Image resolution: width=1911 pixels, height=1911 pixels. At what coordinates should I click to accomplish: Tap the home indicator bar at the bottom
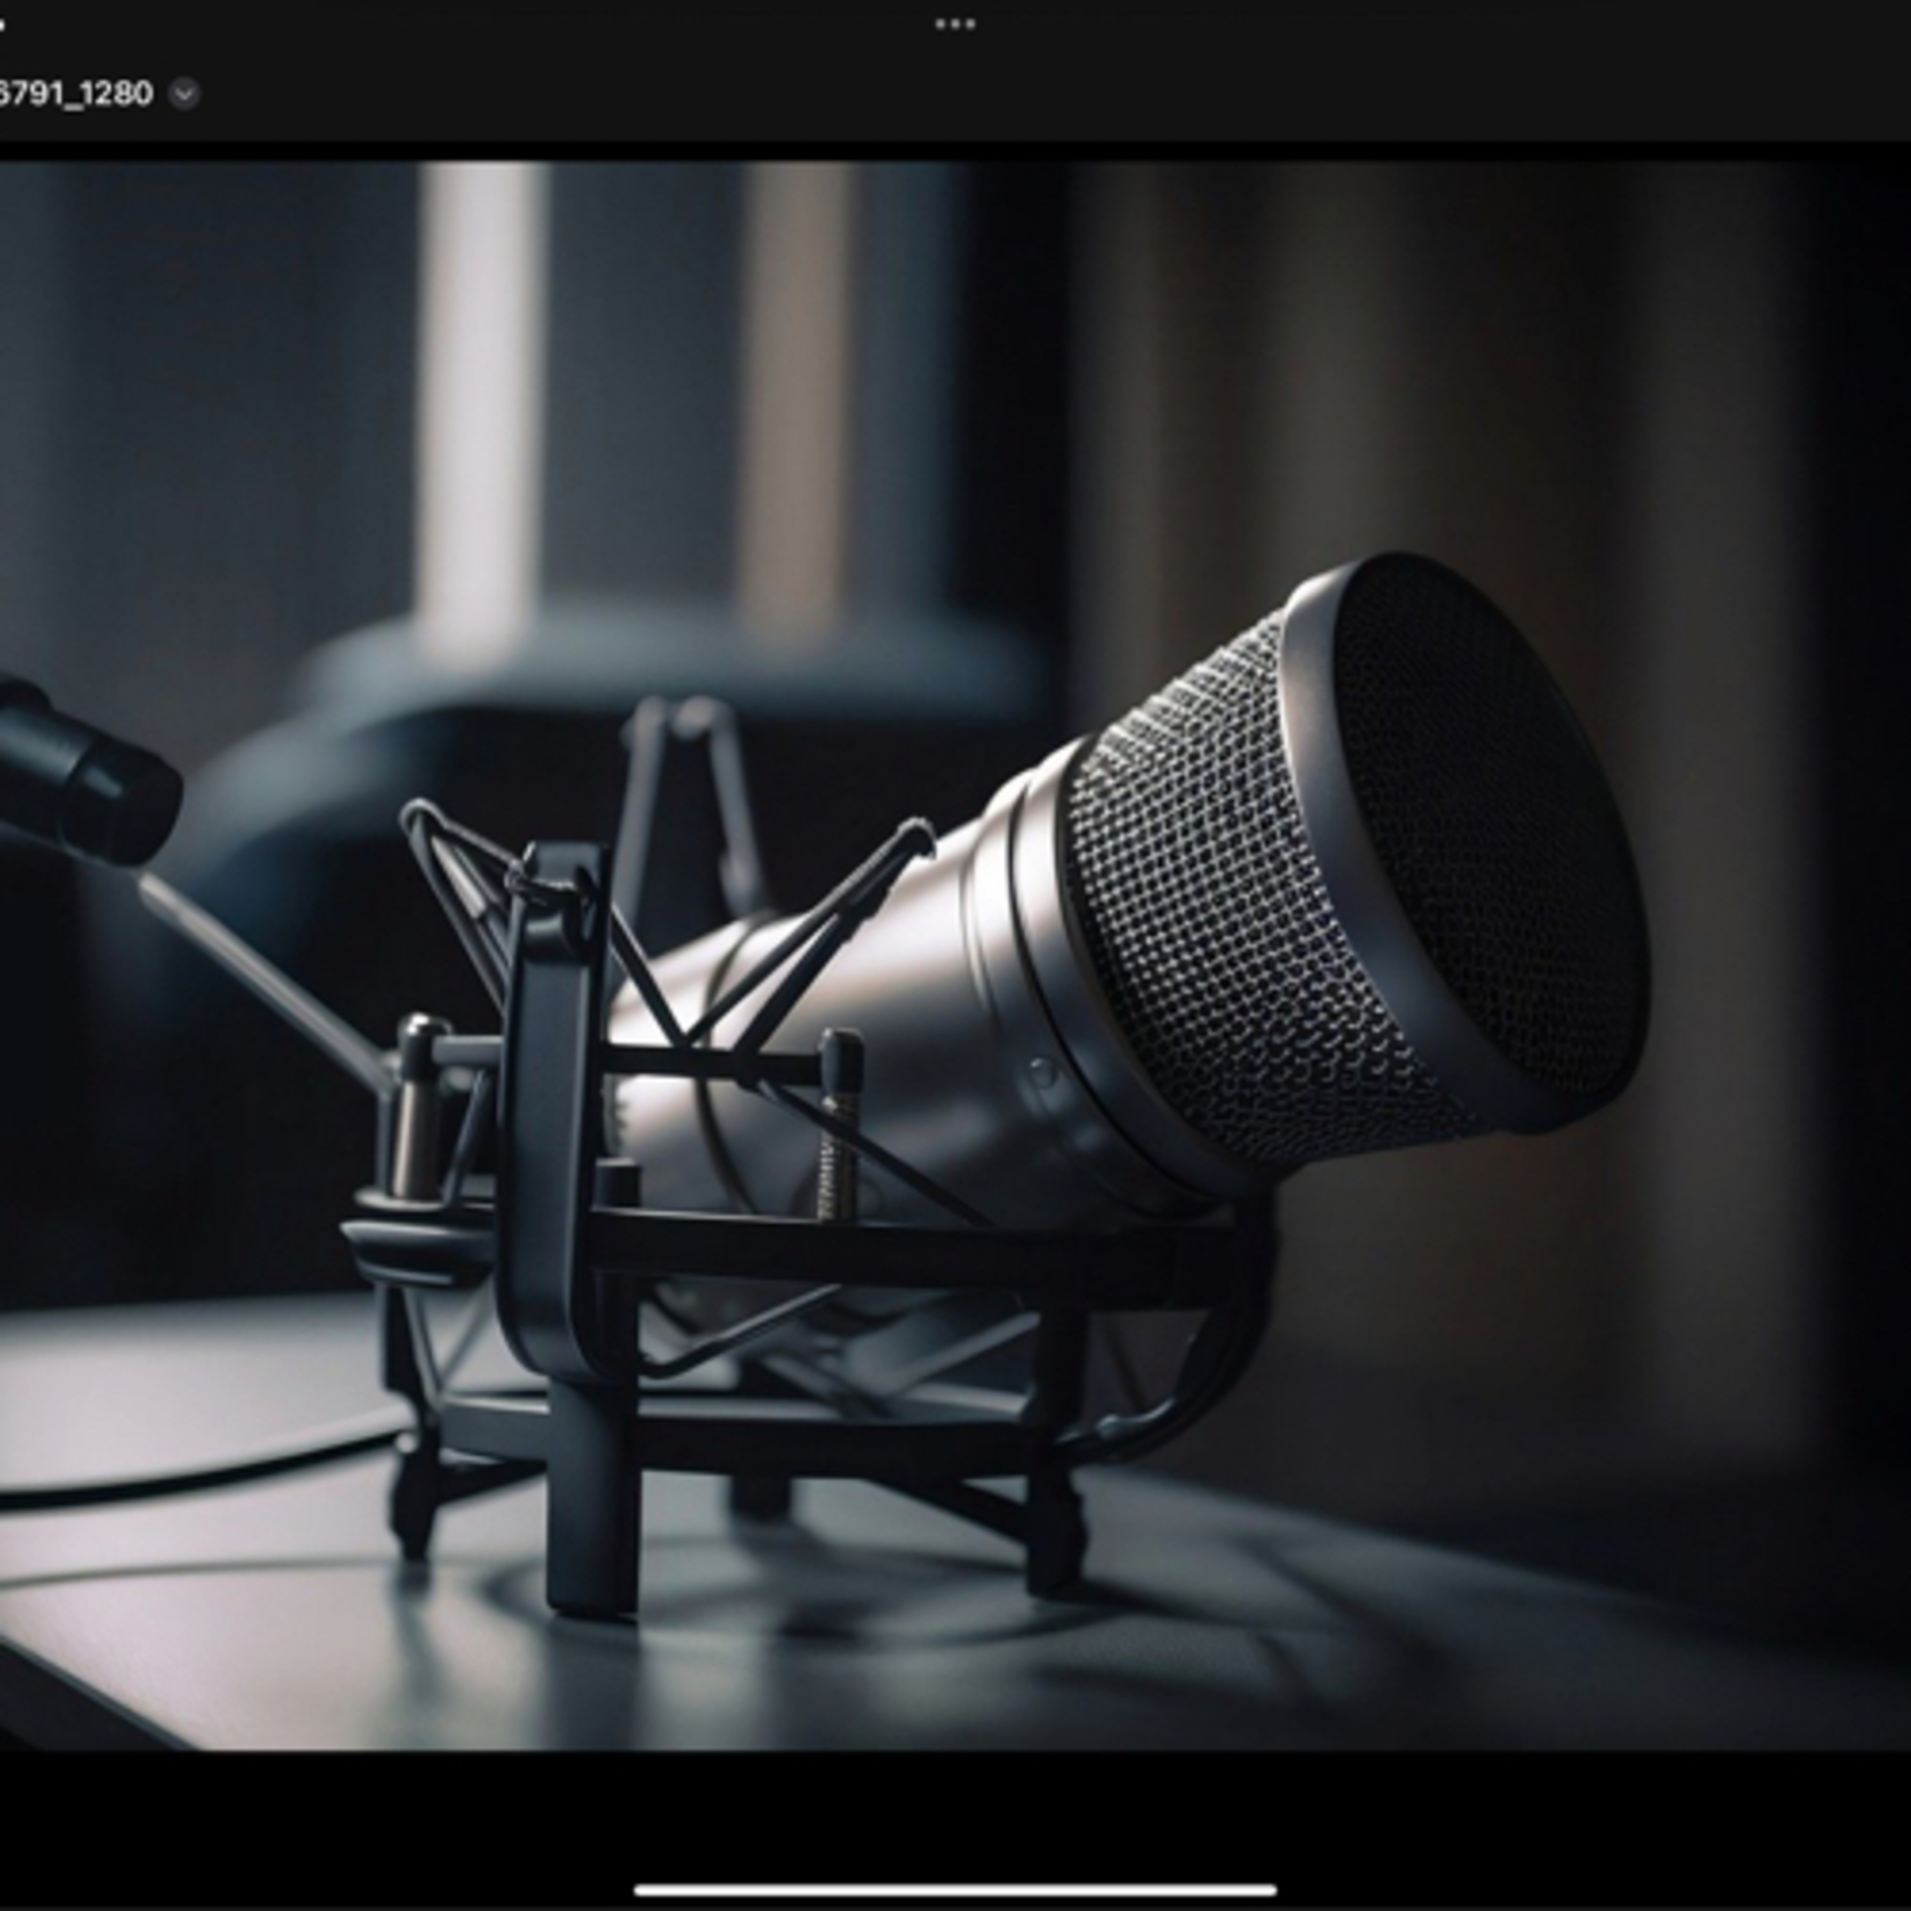[x=954, y=1890]
